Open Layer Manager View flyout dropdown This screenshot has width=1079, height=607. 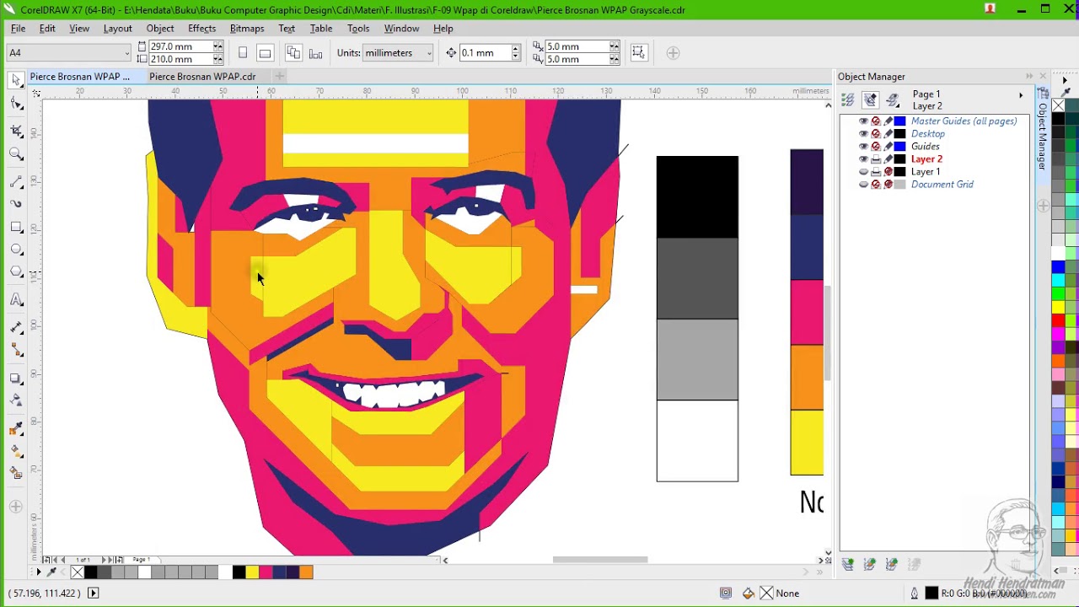(x=893, y=100)
